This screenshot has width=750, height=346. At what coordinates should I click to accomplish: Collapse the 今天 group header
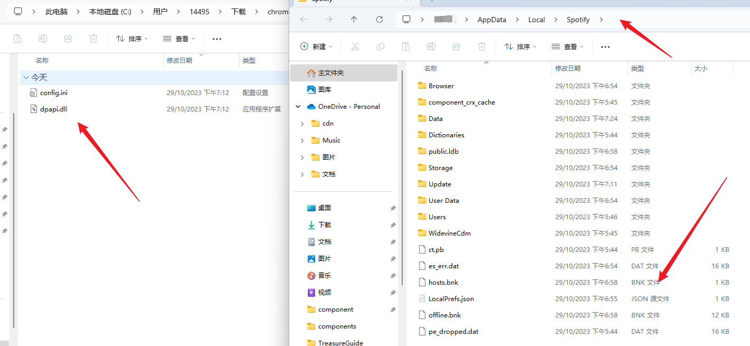click(26, 78)
